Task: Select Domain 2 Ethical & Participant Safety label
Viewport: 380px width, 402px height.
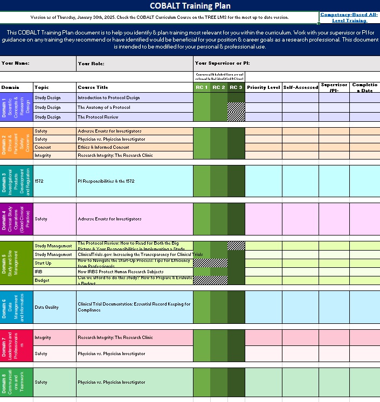Action: coord(16,143)
